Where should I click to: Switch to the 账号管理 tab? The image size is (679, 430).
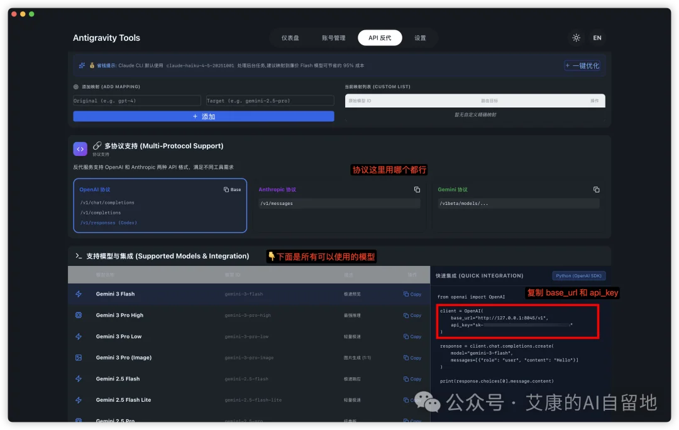pos(334,38)
